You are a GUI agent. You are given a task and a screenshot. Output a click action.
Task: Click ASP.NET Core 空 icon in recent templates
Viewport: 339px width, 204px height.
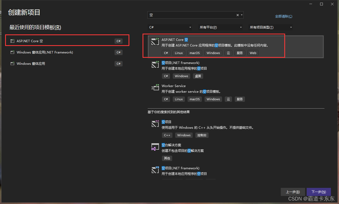[12, 41]
